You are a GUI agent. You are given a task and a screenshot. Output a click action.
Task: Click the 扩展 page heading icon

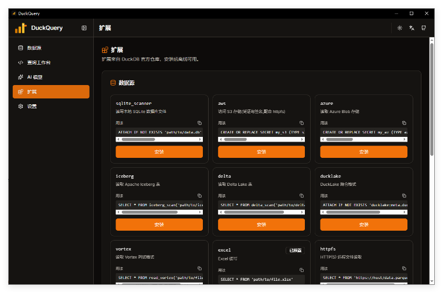[x=105, y=50]
